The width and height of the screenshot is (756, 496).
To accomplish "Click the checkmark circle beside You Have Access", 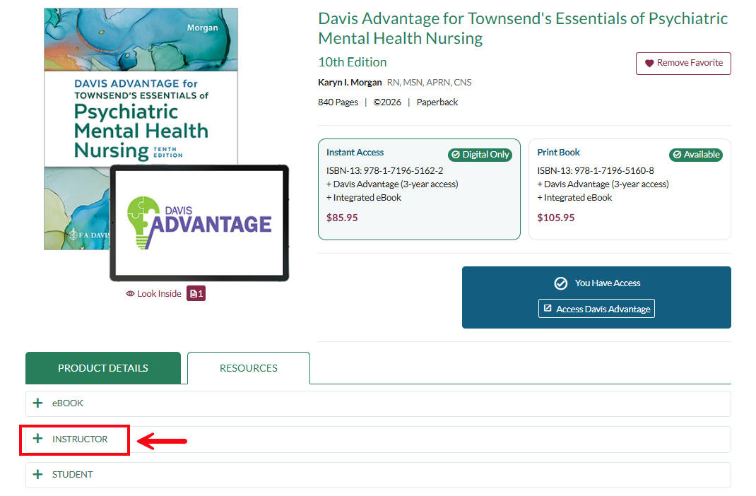I will pos(561,283).
